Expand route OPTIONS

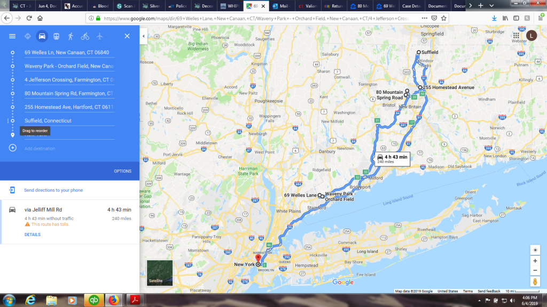122,171
